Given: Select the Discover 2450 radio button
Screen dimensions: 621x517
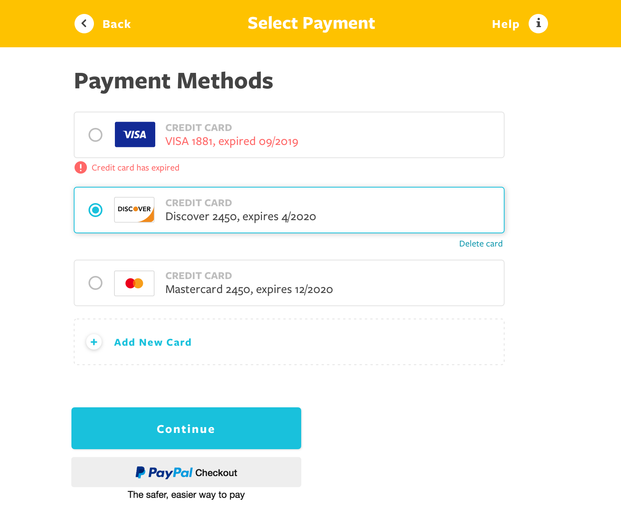Looking at the screenshot, I should point(95,210).
